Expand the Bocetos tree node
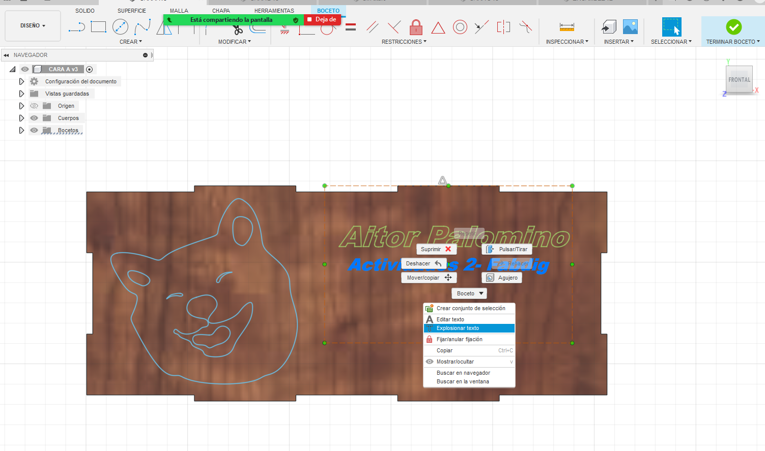Screen dimensions: 765x451 click(x=21, y=130)
